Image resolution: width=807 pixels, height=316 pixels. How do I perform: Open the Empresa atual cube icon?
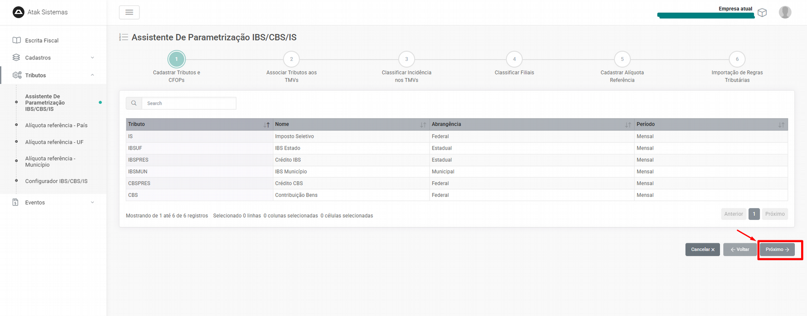pos(762,13)
